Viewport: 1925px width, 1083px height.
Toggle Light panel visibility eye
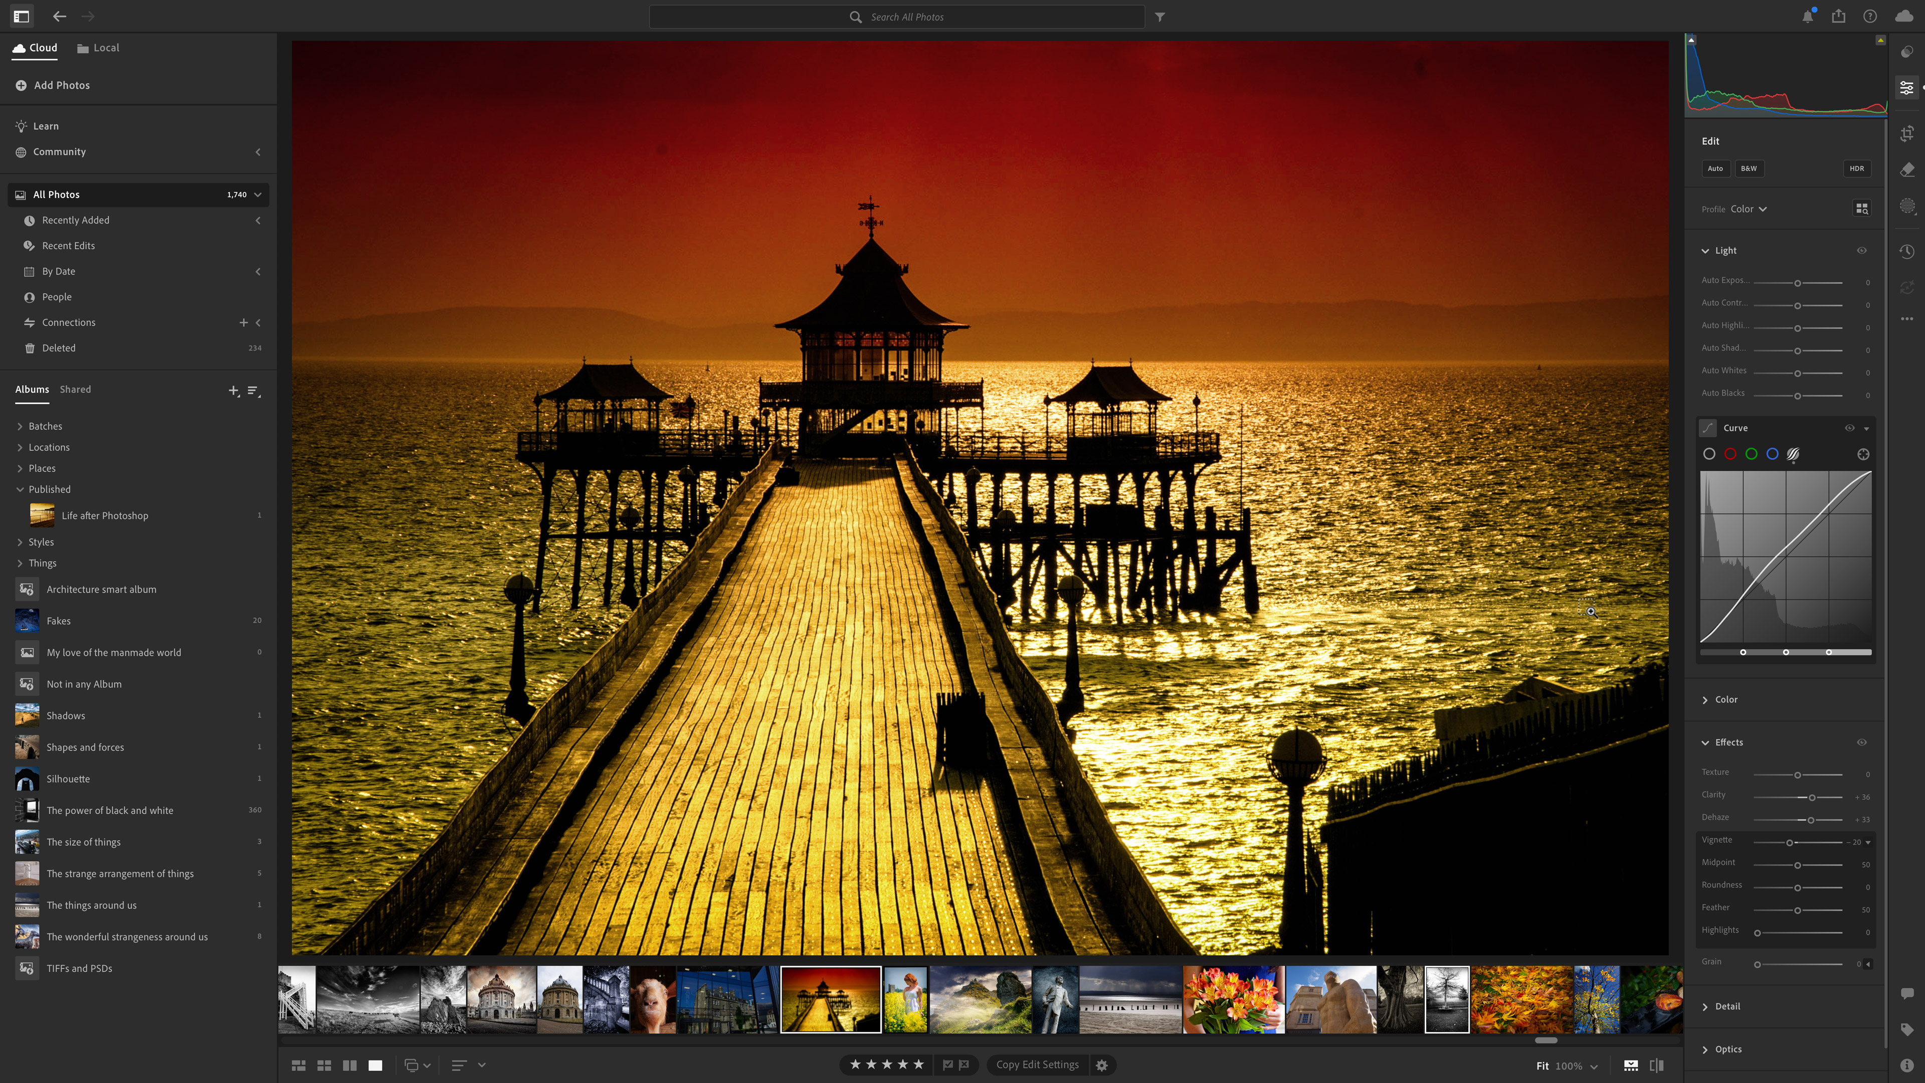point(1861,250)
